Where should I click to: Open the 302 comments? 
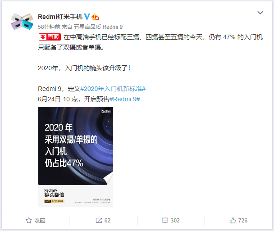point(175,220)
